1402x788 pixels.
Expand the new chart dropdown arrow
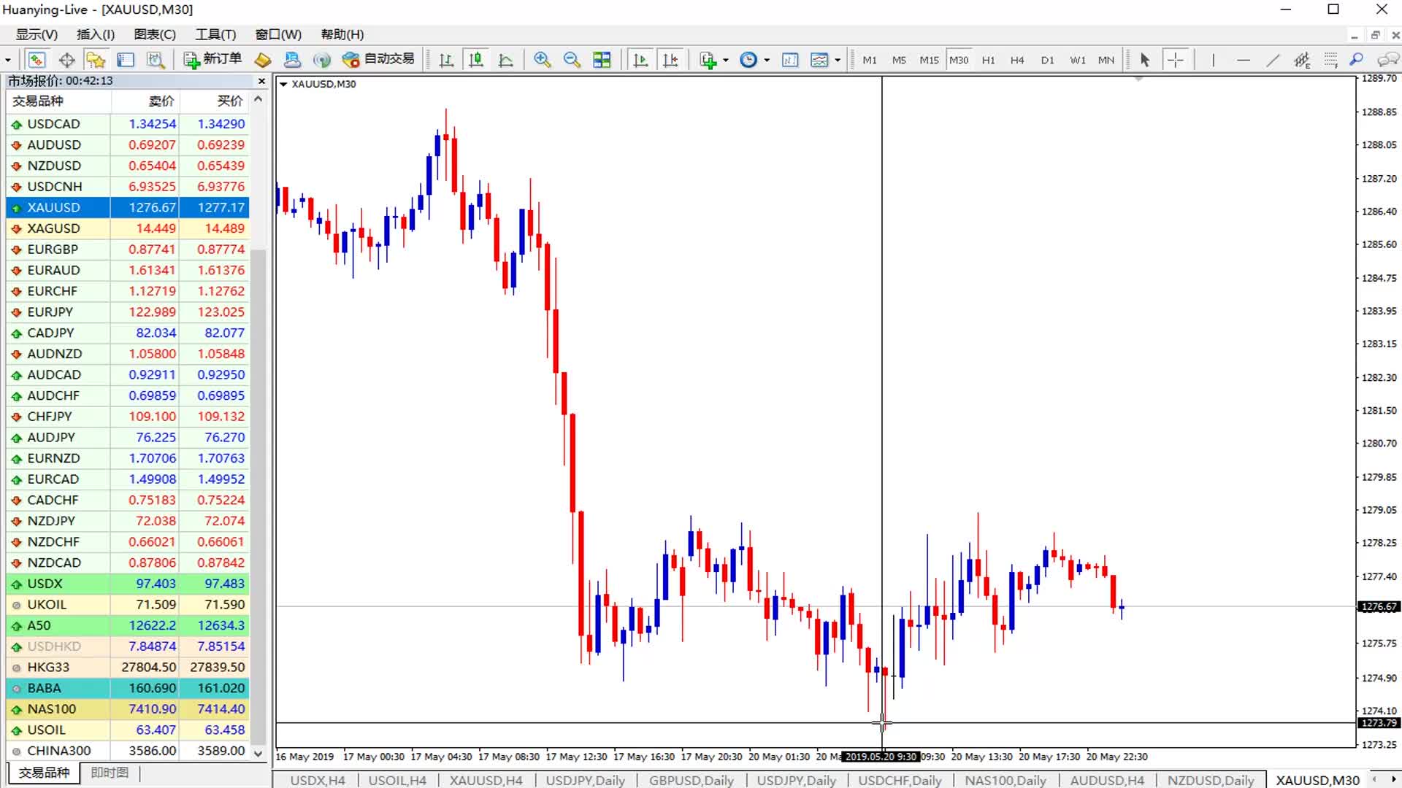point(8,60)
